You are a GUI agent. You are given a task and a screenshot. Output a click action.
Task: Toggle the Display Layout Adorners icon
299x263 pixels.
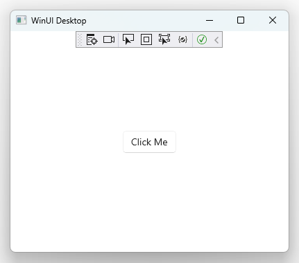click(x=146, y=39)
